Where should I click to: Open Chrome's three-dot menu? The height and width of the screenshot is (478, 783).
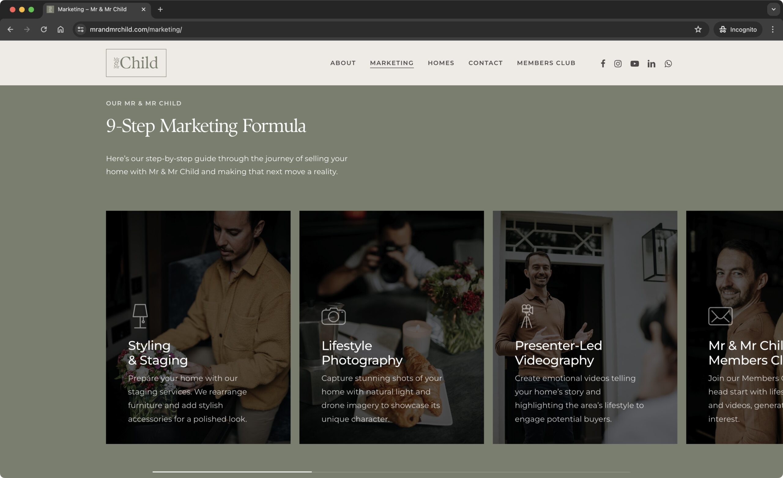point(773,30)
